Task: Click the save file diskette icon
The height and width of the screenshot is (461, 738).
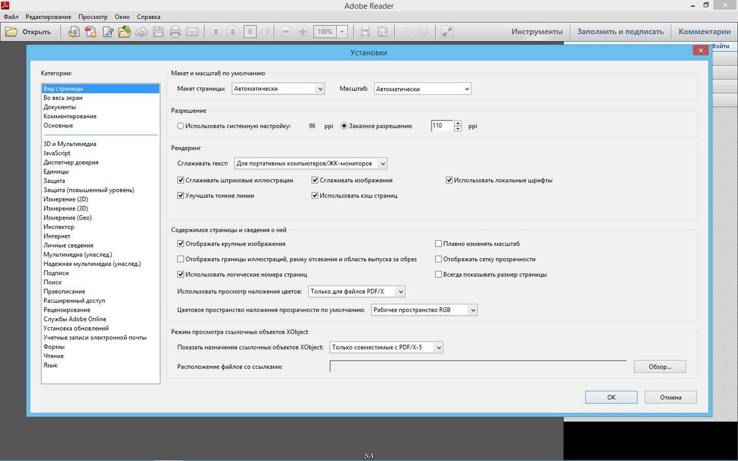Action: coord(158,32)
